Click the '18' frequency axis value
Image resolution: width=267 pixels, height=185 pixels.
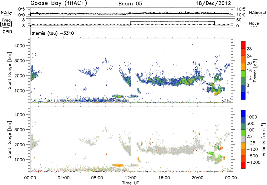coord(23,20)
